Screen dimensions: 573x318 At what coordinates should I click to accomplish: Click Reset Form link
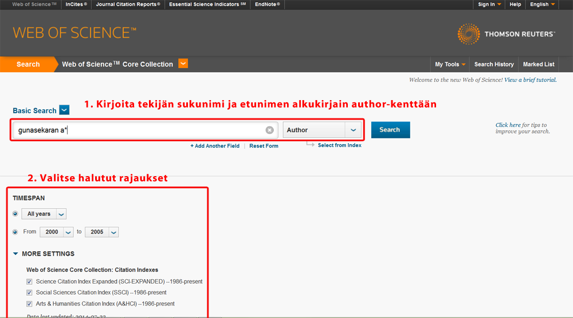click(264, 146)
